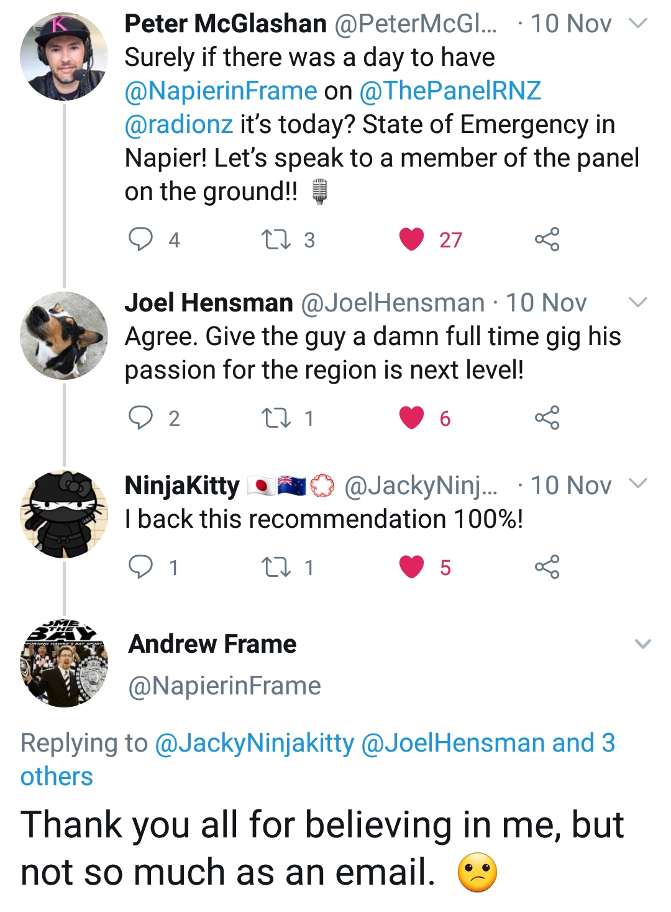Reply to Joel Hensman's tweet
671x912 pixels.
coord(140,418)
